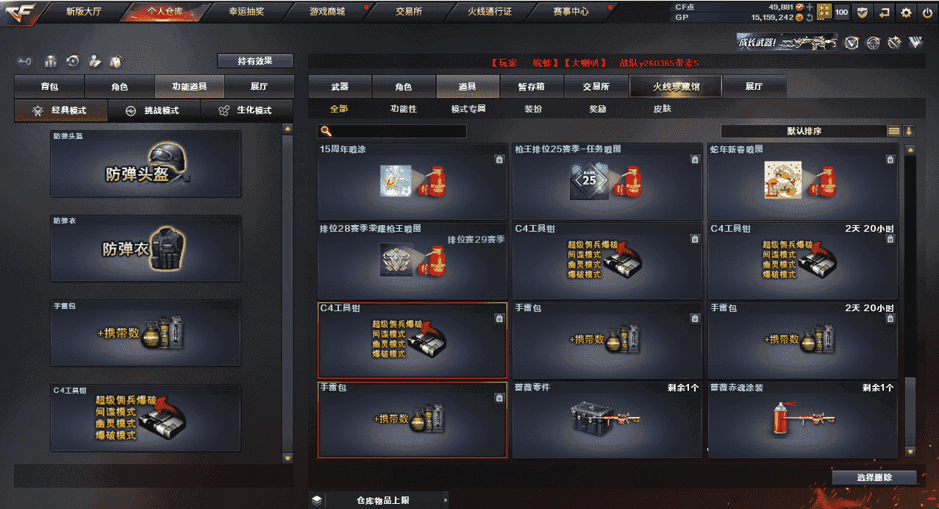
Task: Click the return arrow icon
Action: (885, 12)
